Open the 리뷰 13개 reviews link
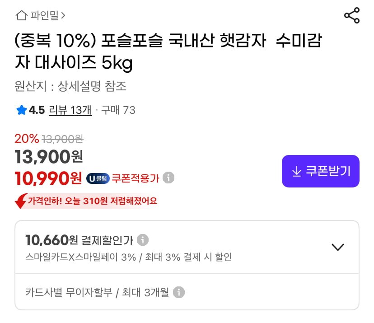This screenshot has height=323, width=374. [x=70, y=110]
